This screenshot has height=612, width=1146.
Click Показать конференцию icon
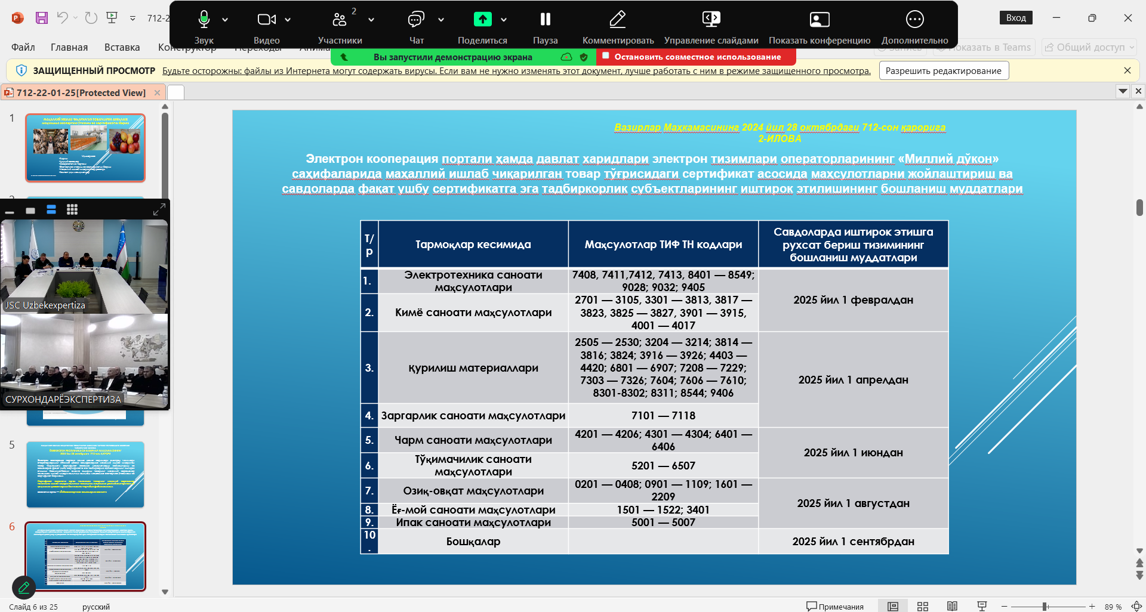click(820, 19)
